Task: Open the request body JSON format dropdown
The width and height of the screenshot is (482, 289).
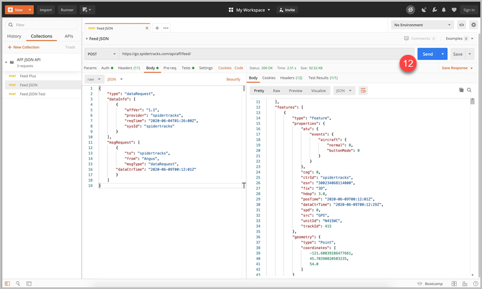Action: [115, 80]
